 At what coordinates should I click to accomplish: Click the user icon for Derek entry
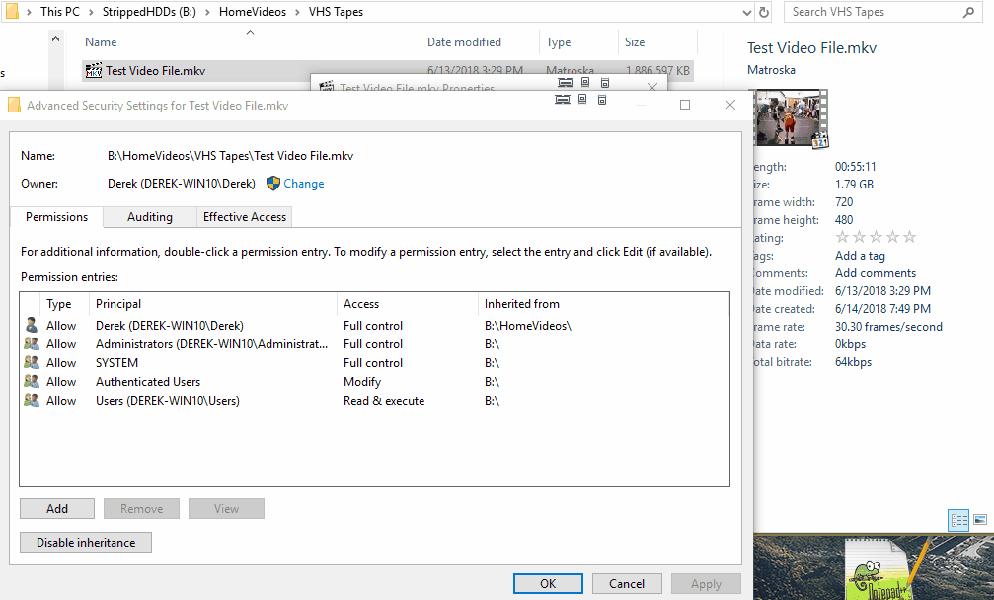pyautogui.click(x=32, y=326)
